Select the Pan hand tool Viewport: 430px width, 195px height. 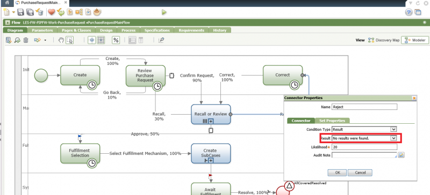click(61, 40)
